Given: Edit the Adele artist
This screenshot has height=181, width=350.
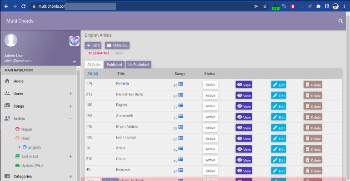Looking at the screenshot, I should click(x=279, y=149).
